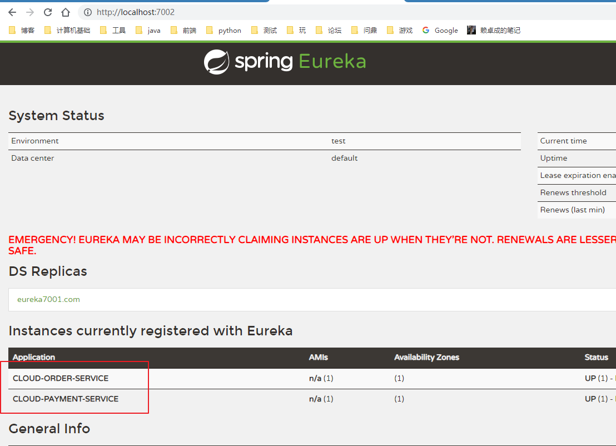Screen dimensions: 616x446
Task: Open the 论坛 bookmark folder
Action: point(329,30)
